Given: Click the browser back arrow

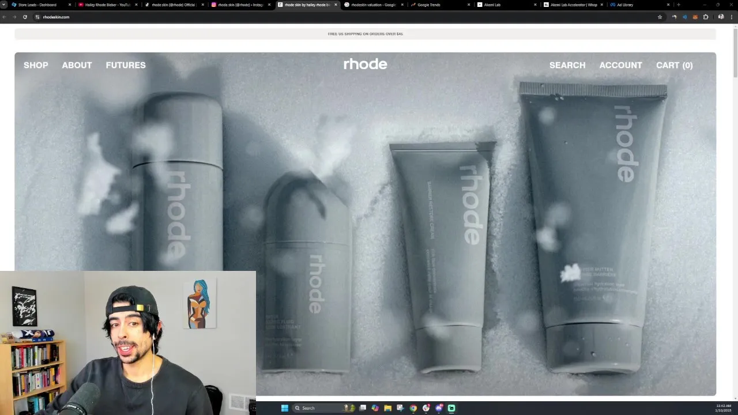Looking at the screenshot, I should pyautogui.click(x=5, y=17).
